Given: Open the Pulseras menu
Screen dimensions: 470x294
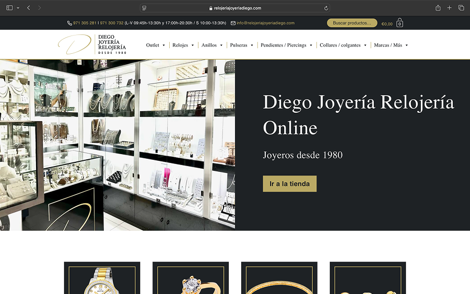Looking at the screenshot, I should (241, 45).
